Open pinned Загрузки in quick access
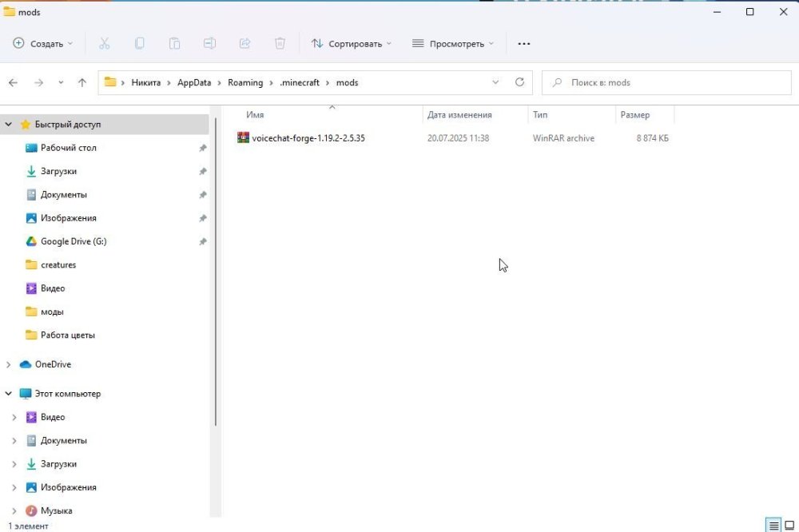 (58, 171)
